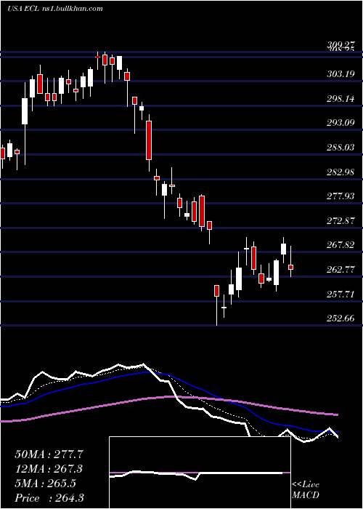363x509 pixels.
Task: Click the 50MA : 277.7 value
Action: tap(49, 454)
